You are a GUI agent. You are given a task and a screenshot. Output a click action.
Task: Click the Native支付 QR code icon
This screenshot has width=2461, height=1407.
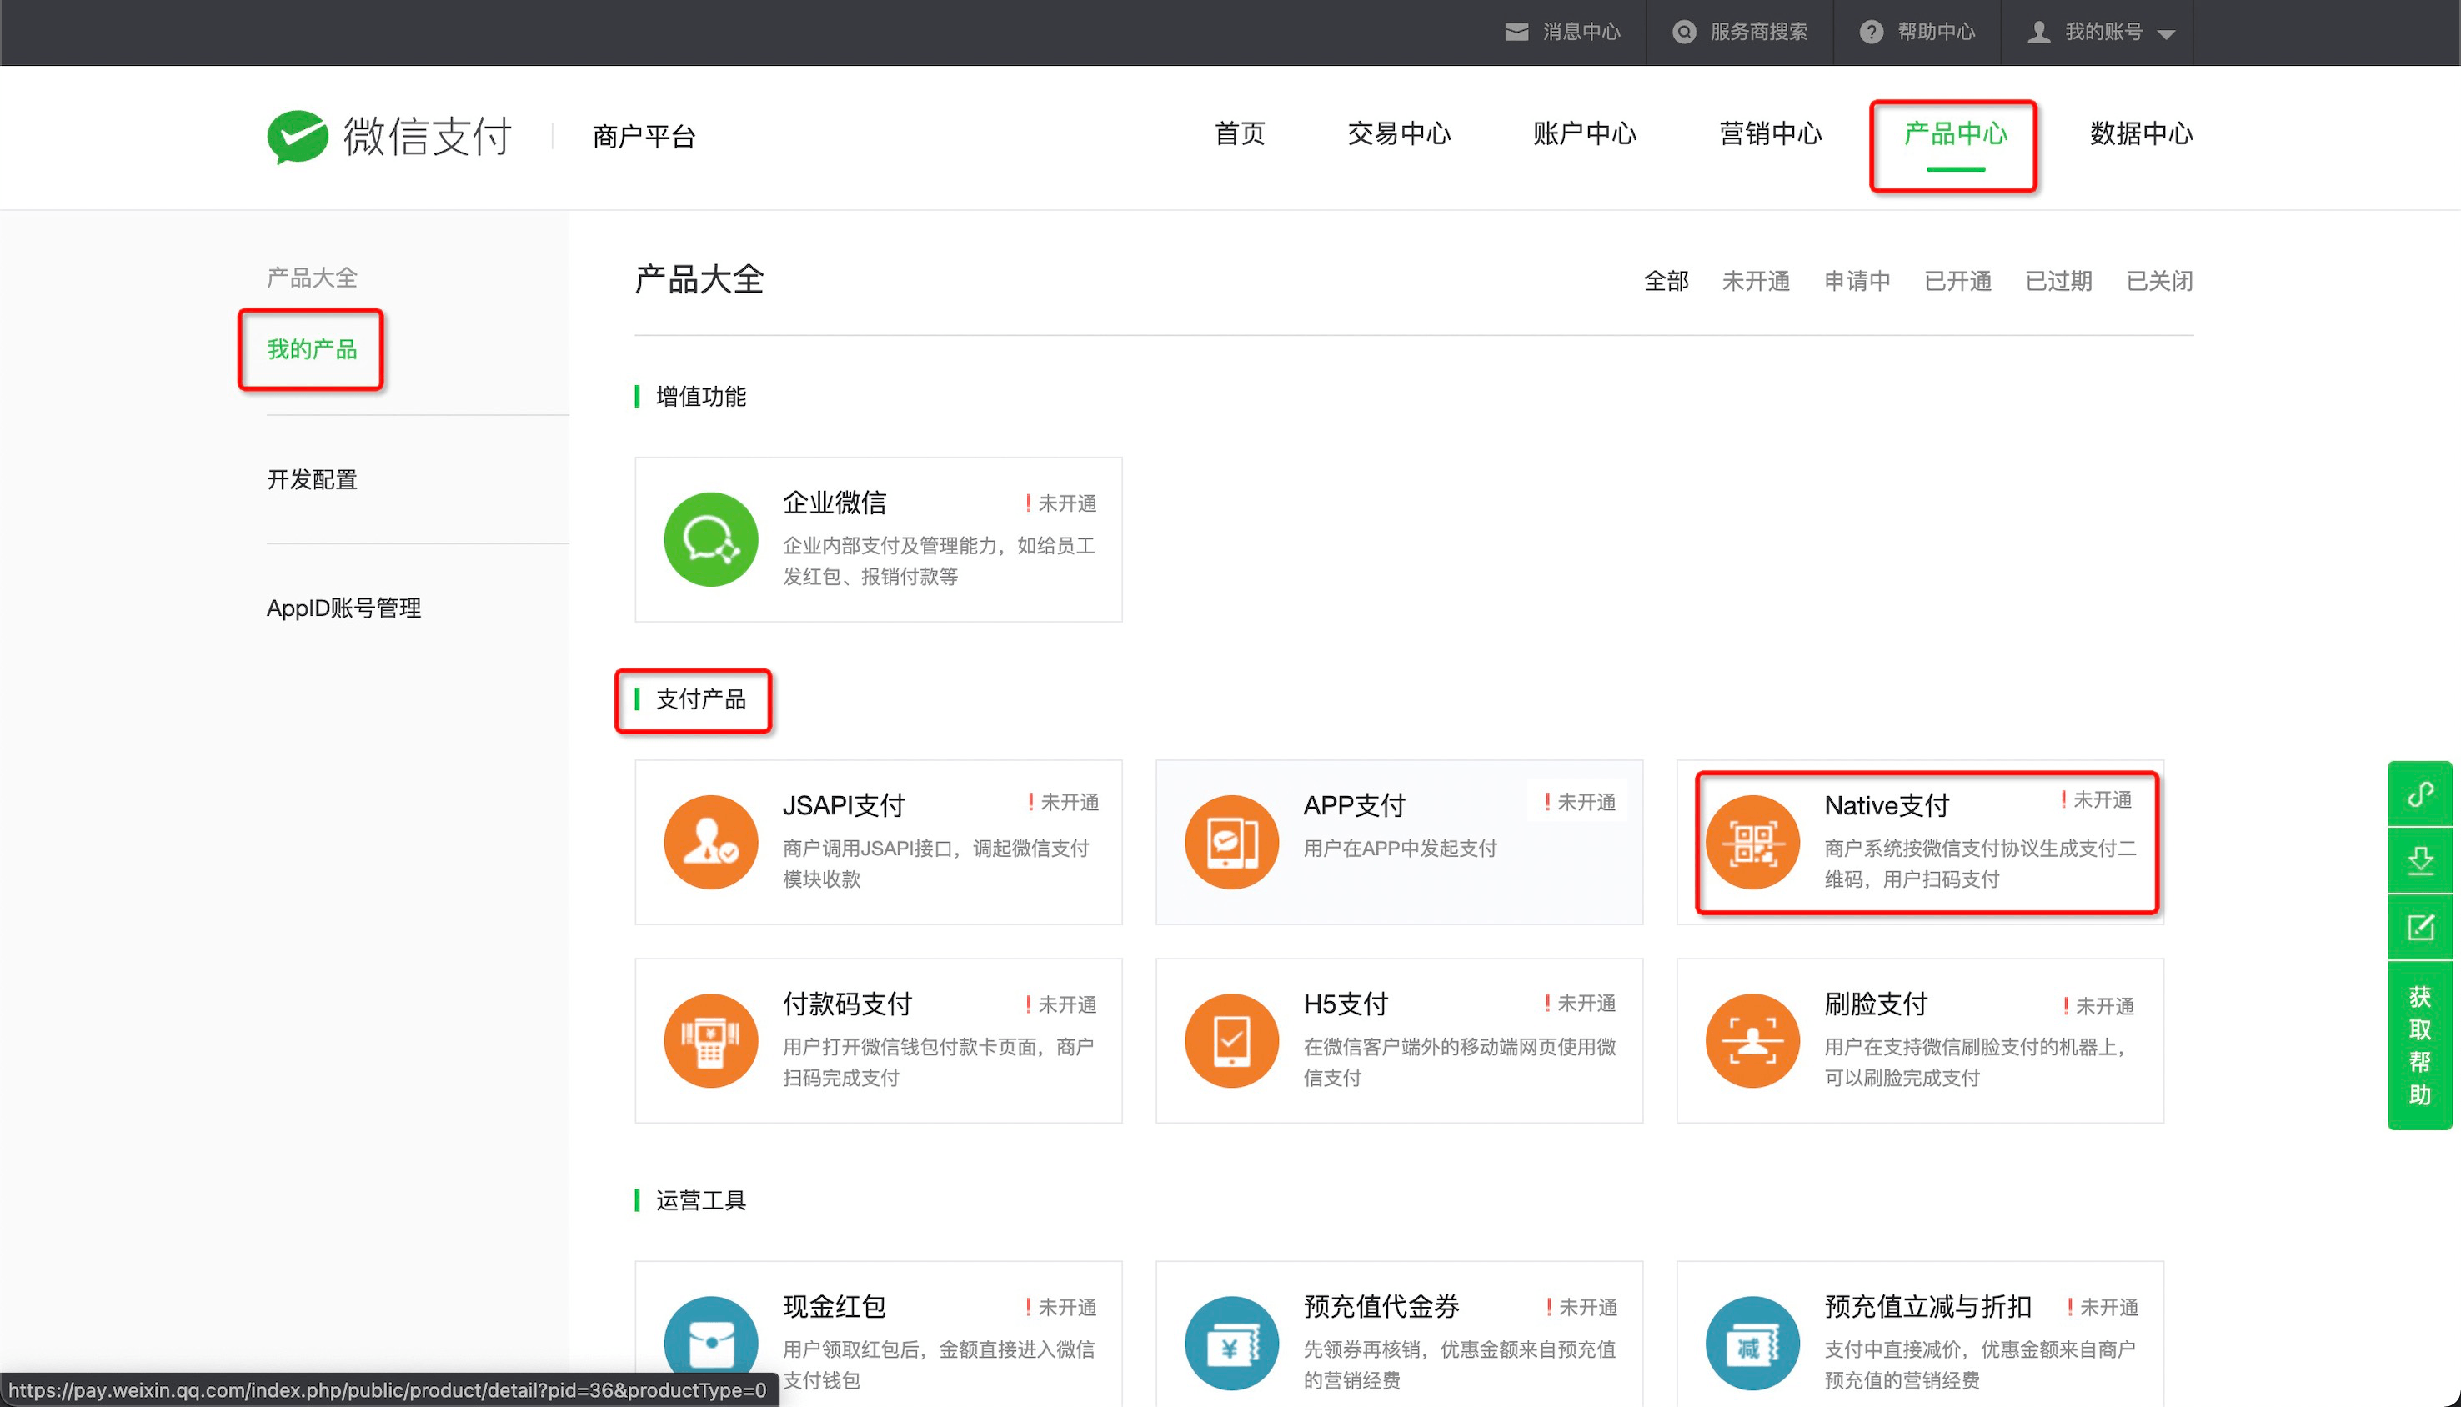(1752, 842)
